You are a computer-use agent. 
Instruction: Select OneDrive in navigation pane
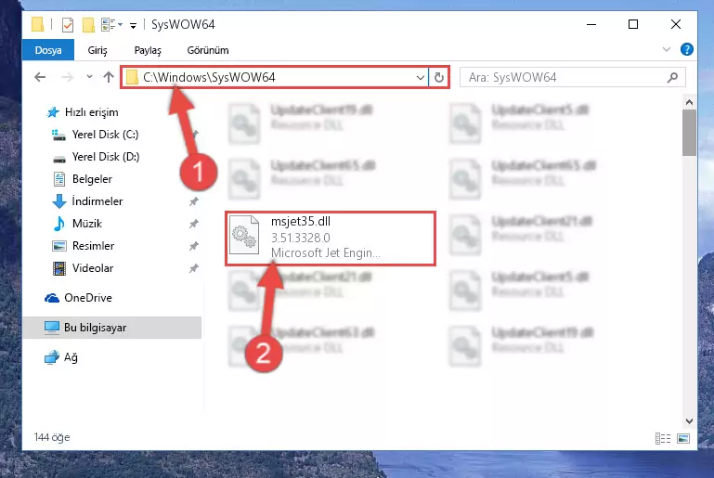[88, 298]
